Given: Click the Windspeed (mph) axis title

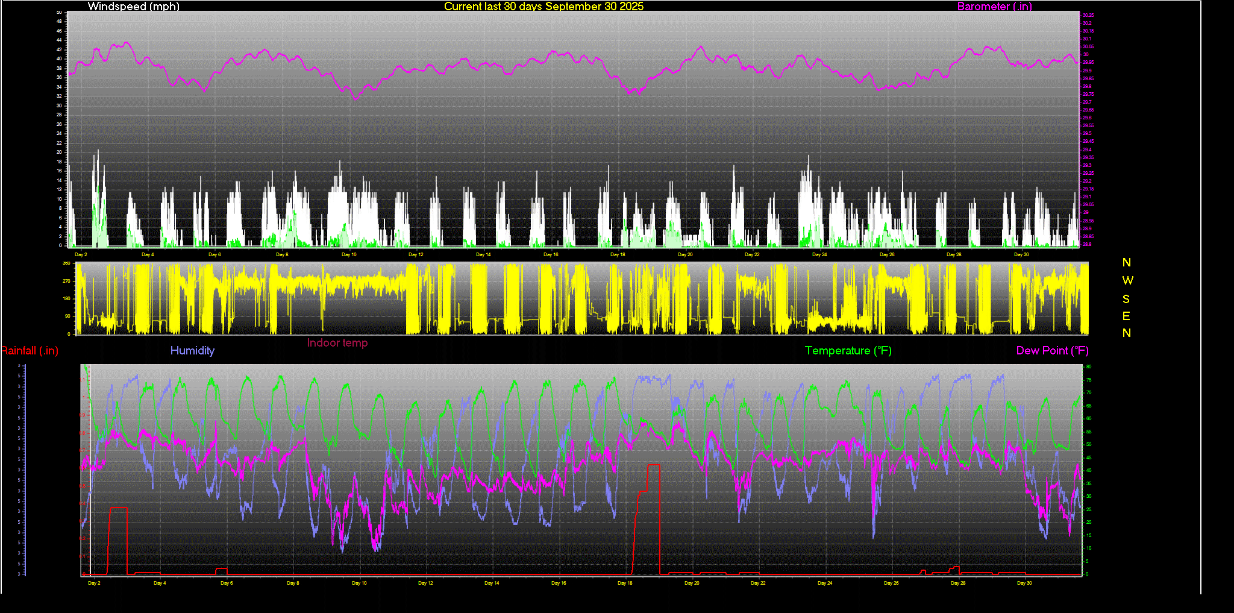Looking at the screenshot, I should click(x=133, y=6).
